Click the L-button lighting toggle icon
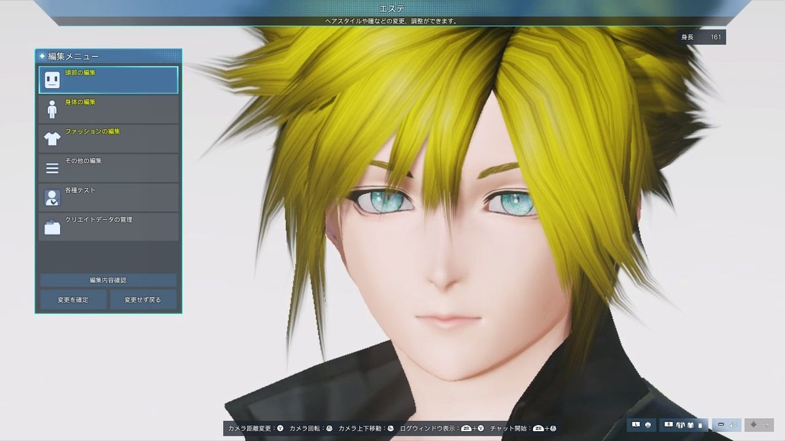785x441 pixels. 642,425
